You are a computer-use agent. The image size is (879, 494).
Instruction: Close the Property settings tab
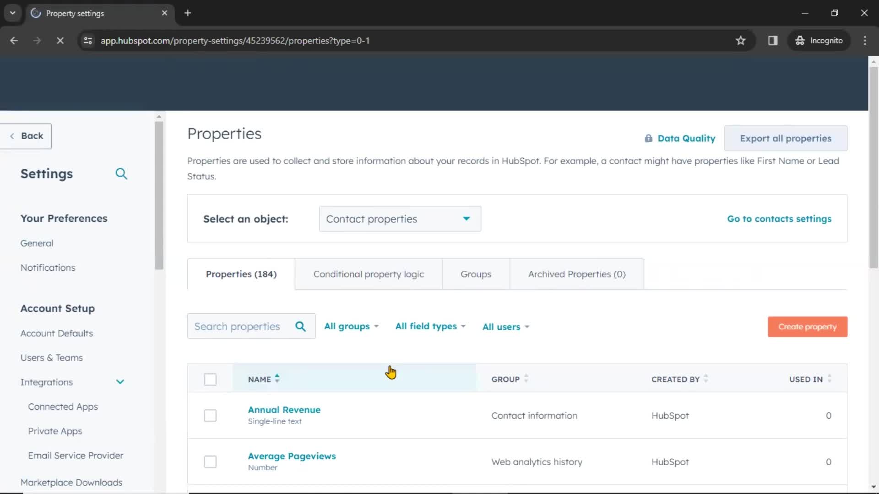pos(164,13)
